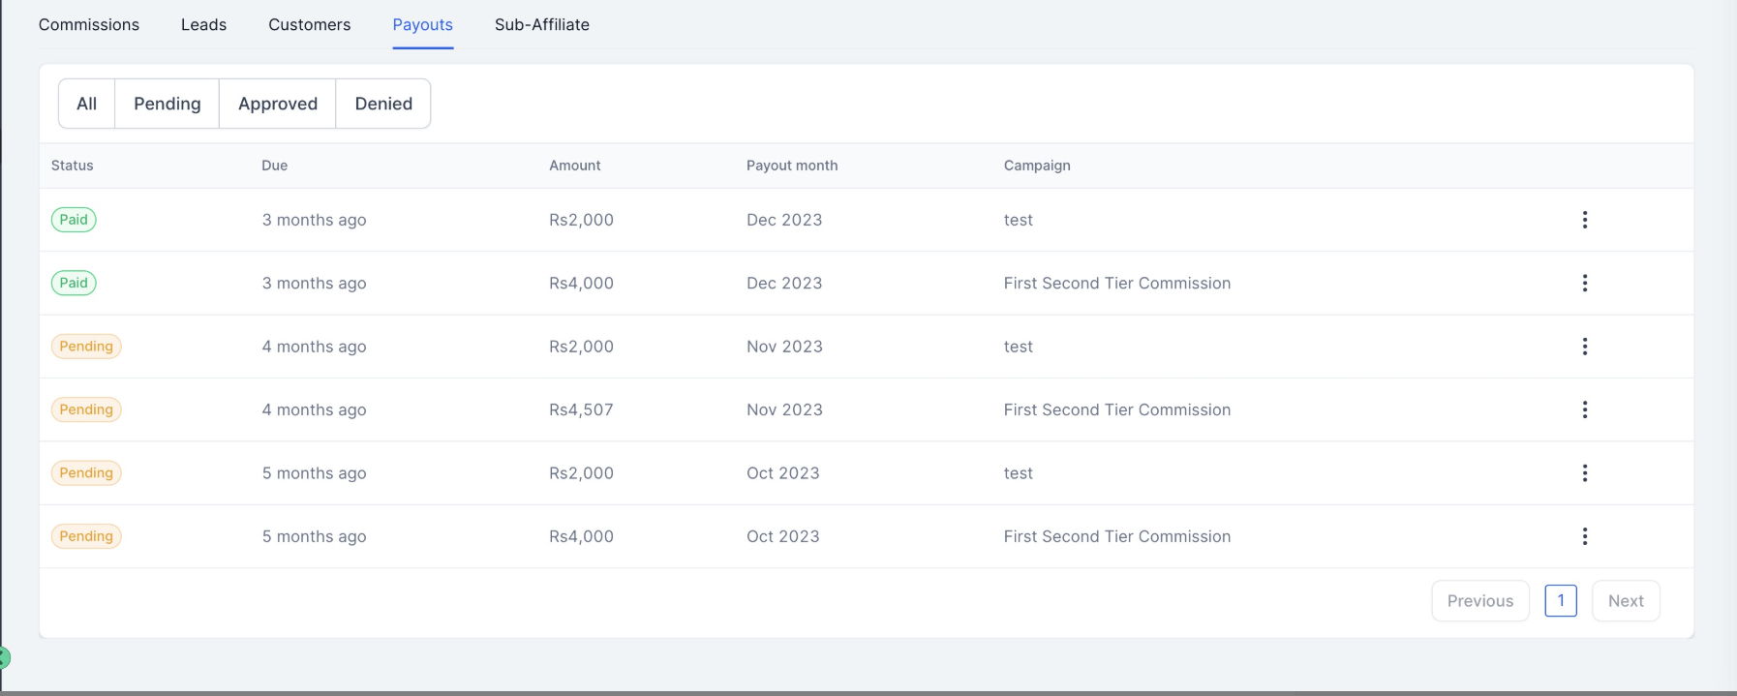
Task: Select page 1 in pagination
Action: point(1561,601)
